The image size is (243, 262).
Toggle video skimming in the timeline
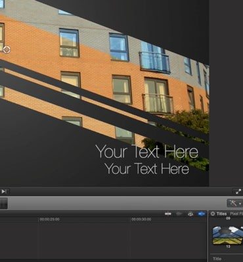pyautogui.click(x=168, y=214)
